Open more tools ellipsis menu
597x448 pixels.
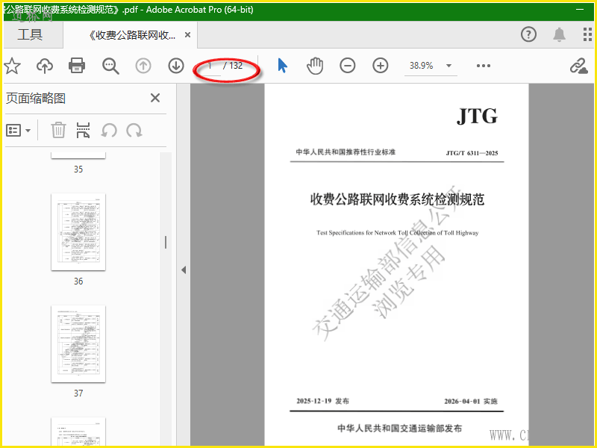[483, 66]
